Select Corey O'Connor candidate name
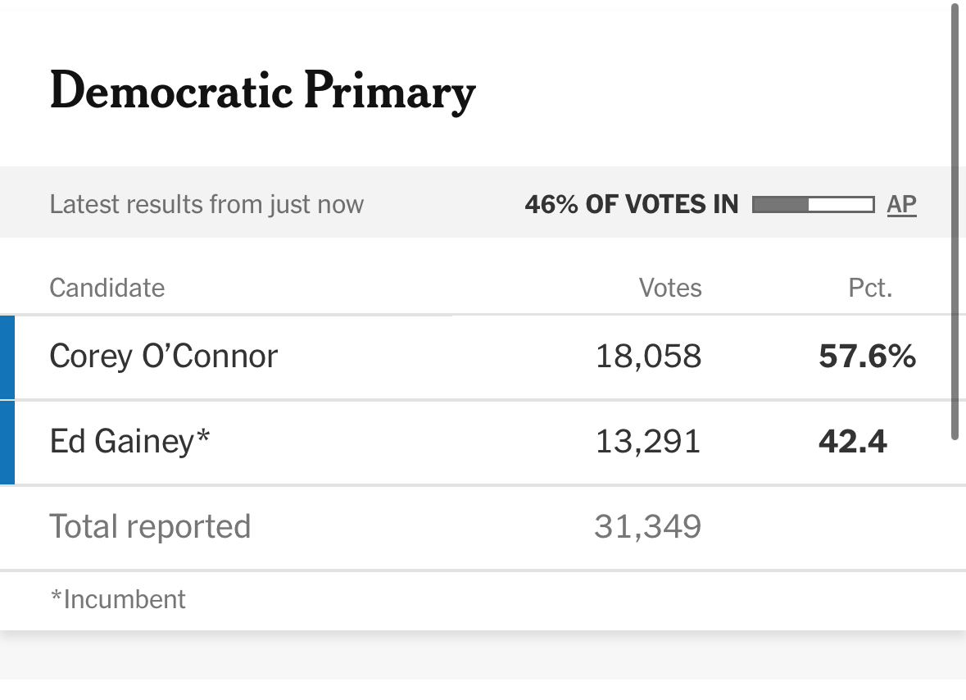Image resolution: width=966 pixels, height=700 pixels. (164, 357)
